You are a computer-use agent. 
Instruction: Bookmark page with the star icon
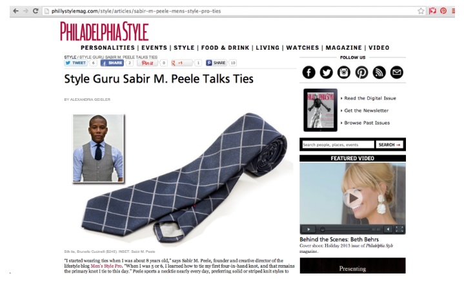point(421,11)
